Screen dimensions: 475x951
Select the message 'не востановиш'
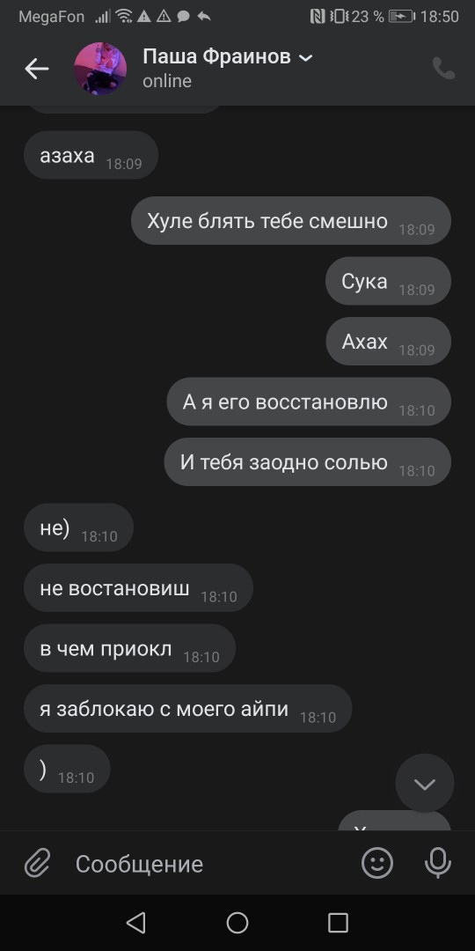[x=138, y=587]
